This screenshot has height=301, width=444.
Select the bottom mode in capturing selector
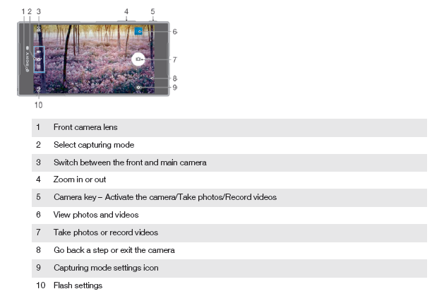tap(39, 67)
